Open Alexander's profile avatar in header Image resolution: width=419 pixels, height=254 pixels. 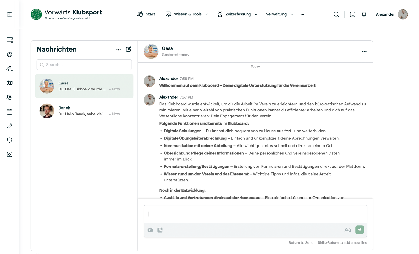tap(403, 14)
